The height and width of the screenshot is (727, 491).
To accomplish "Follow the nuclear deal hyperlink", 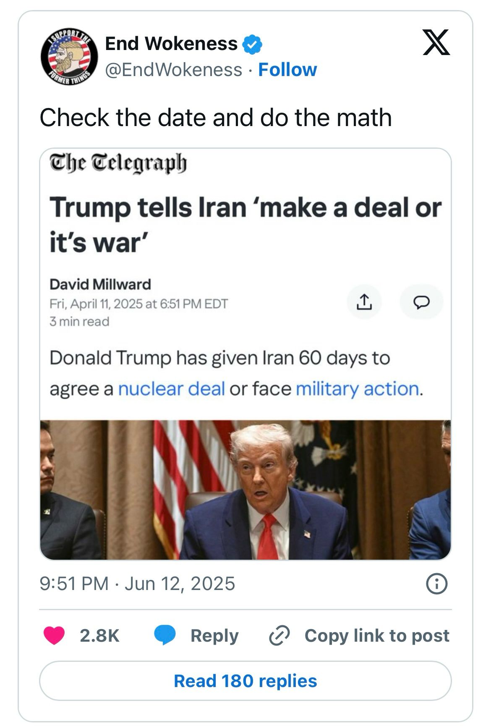I will 172,389.
